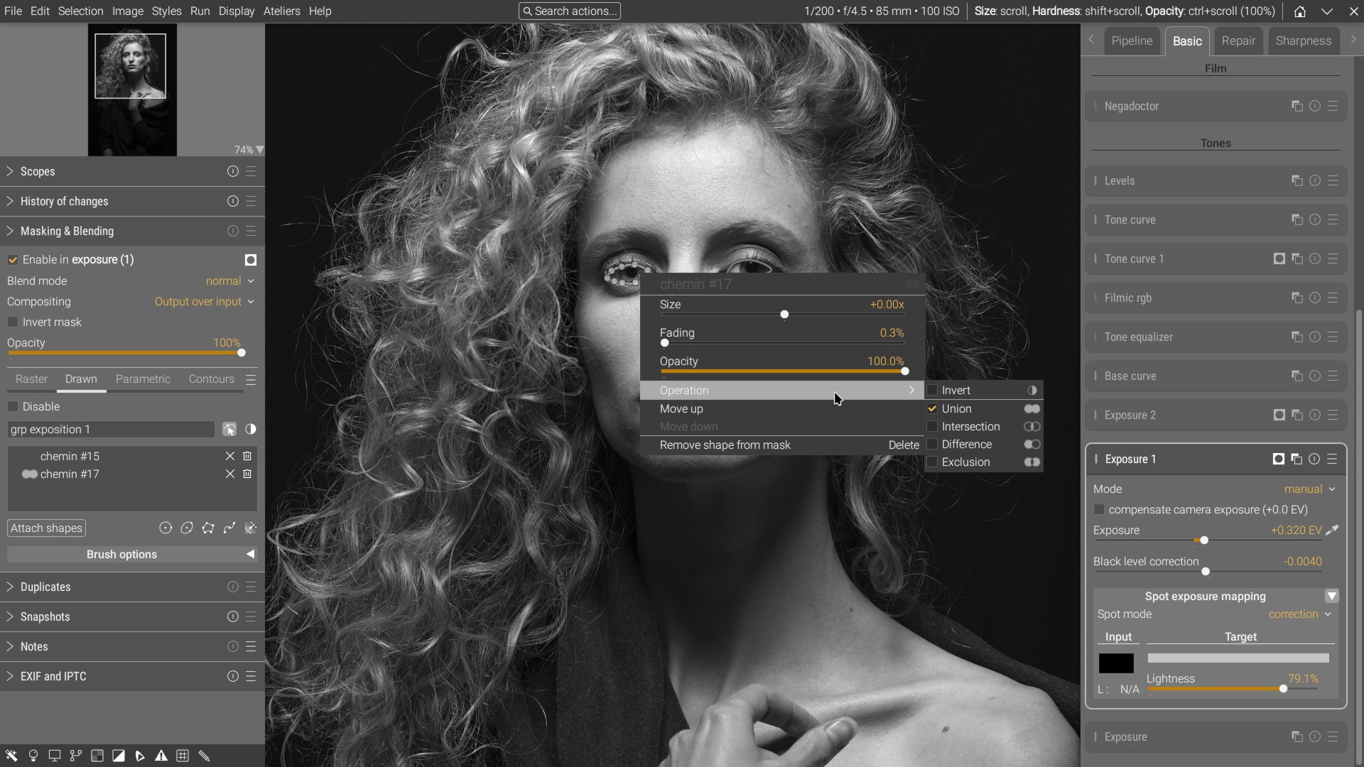
Task: Click the edit shapes cursor icon
Action: click(x=229, y=429)
